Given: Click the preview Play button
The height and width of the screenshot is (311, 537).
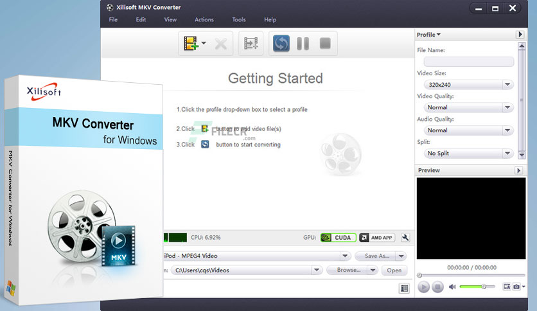Looking at the screenshot, I should click(x=424, y=287).
